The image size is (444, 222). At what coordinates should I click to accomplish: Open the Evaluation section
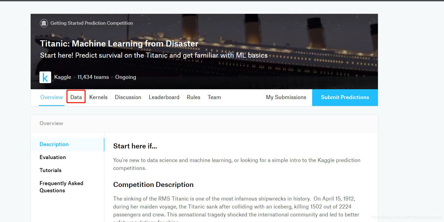pyautogui.click(x=53, y=157)
